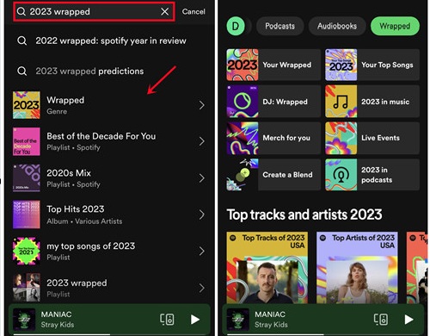Open the 2023 in podcasts tile
The height and width of the screenshot is (336, 430).
point(372,175)
